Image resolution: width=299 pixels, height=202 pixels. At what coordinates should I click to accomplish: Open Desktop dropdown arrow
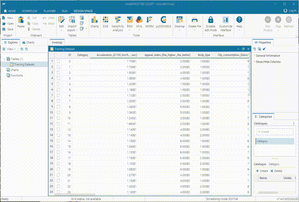(x=179, y=30)
